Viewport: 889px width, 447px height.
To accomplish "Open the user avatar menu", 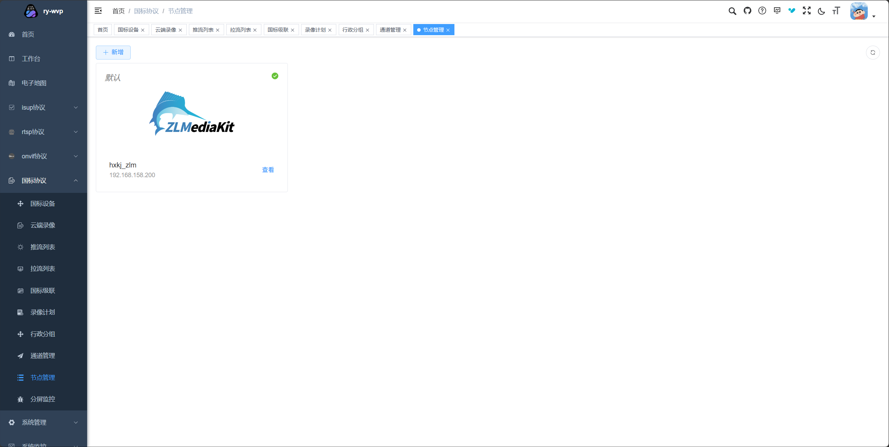I will point(859,11).
